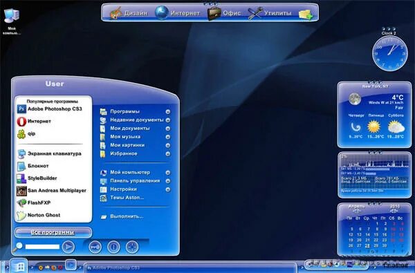Image resolution: width=415 pixels, height=273 pixels.
Task: Choose Выполнить... in start menu
Action: coord(122,216)
